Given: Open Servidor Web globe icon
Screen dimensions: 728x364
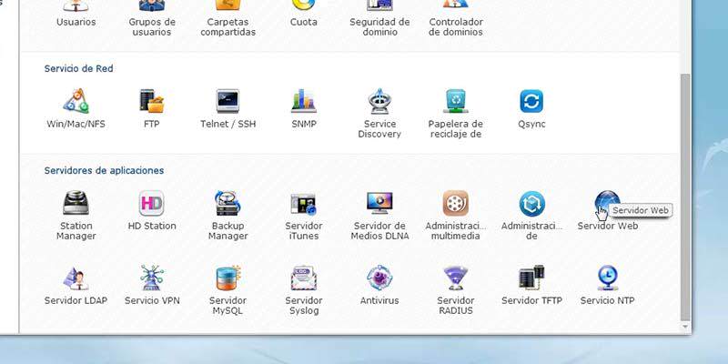Looking at the screenshot, I should [x=607, y=203].
